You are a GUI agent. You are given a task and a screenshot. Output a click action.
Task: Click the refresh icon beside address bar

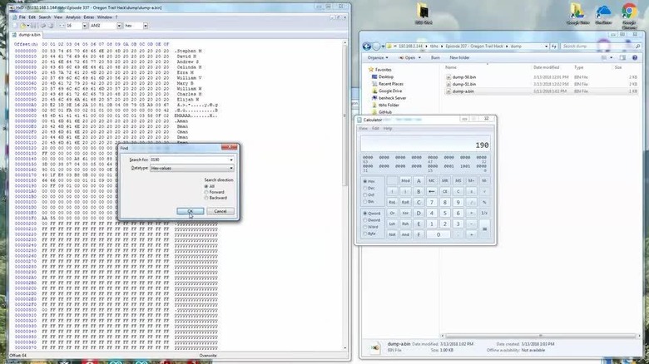553,46
